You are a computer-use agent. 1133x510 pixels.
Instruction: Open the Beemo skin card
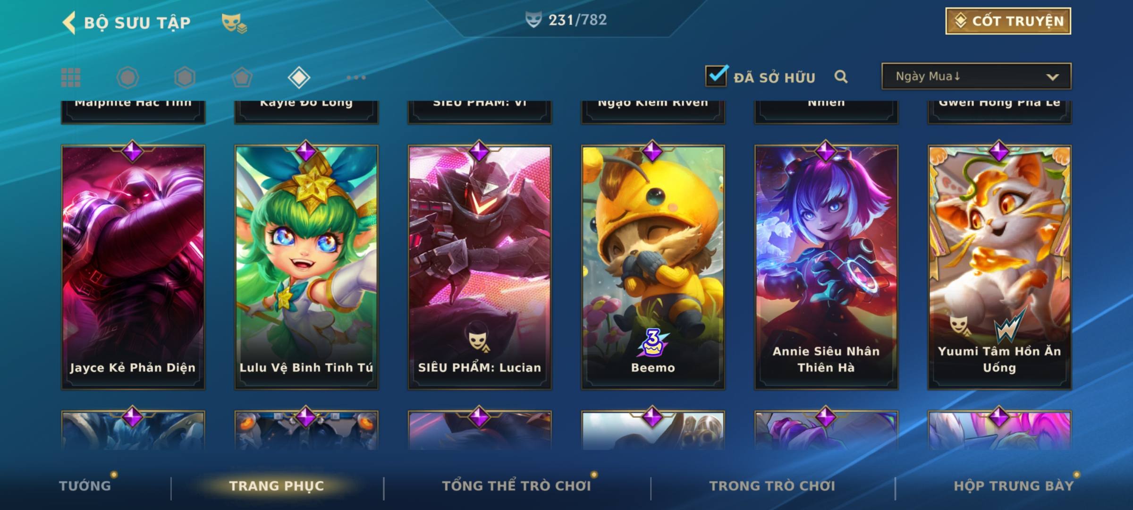(653, 267)
